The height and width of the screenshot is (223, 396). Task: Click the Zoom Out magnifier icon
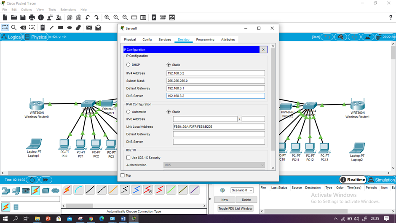point(125,17)
